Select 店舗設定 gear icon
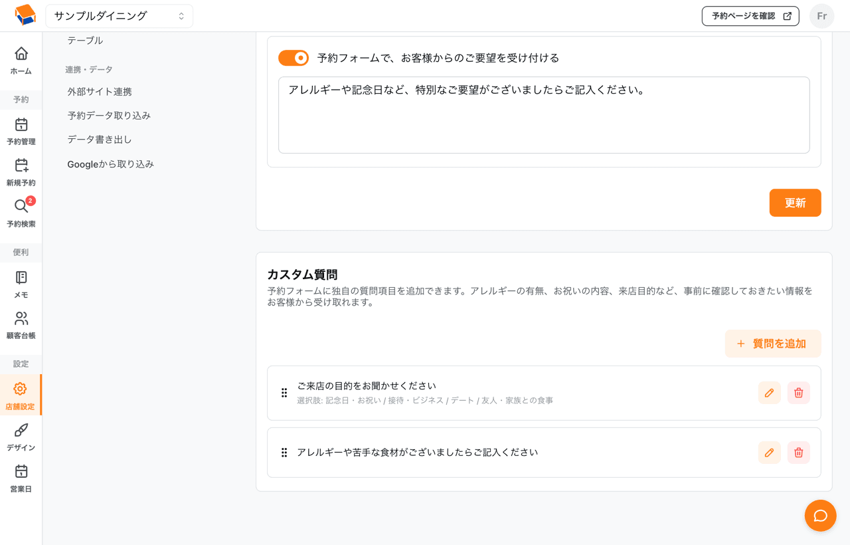The width and height of the screenshot is (850, 545). (x=21, y=389)
